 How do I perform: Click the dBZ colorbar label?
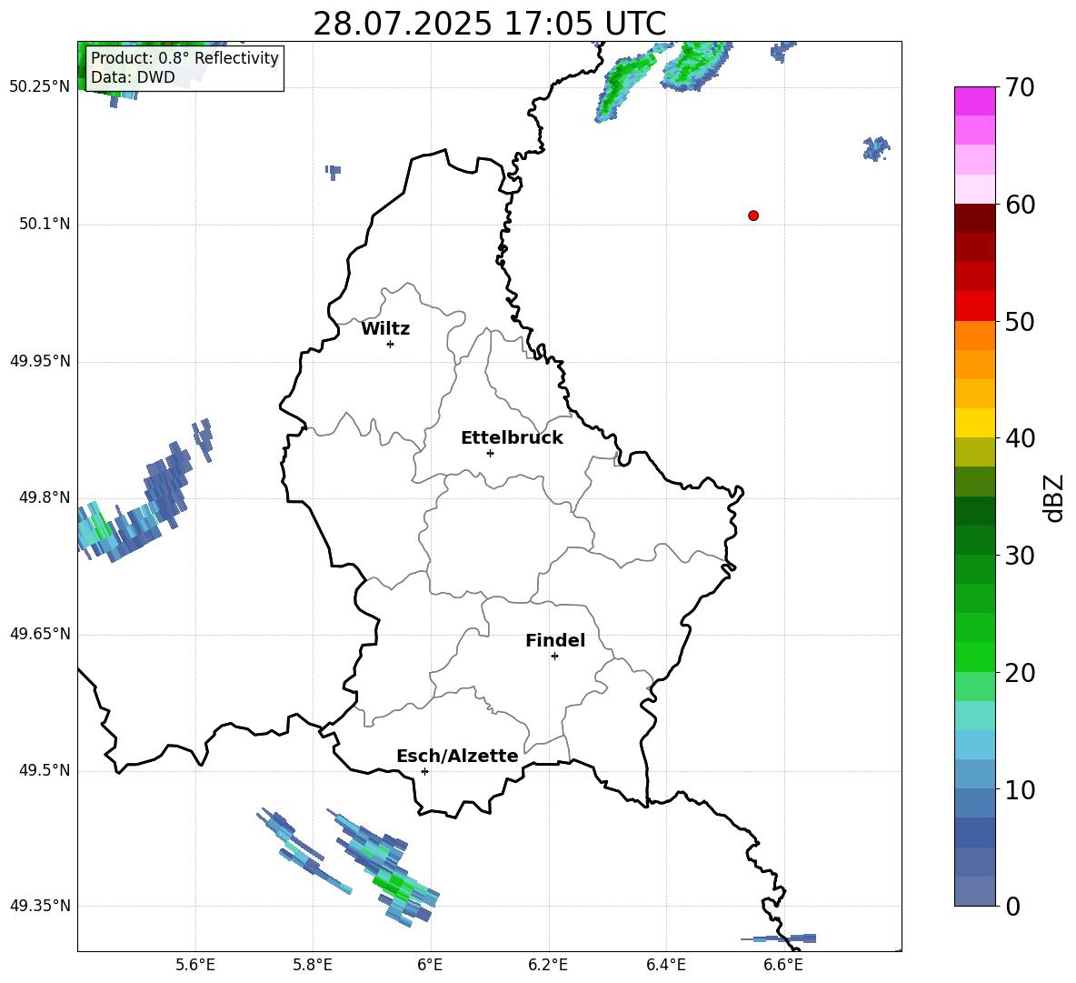(x=1054, y=497)
